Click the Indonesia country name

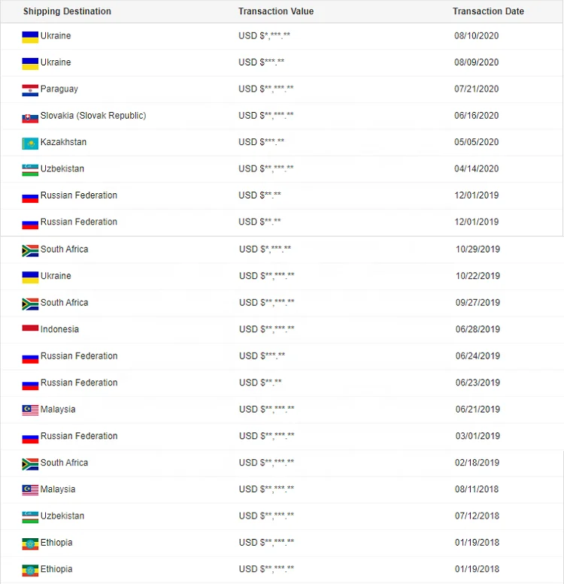click(x=59, y=329)
